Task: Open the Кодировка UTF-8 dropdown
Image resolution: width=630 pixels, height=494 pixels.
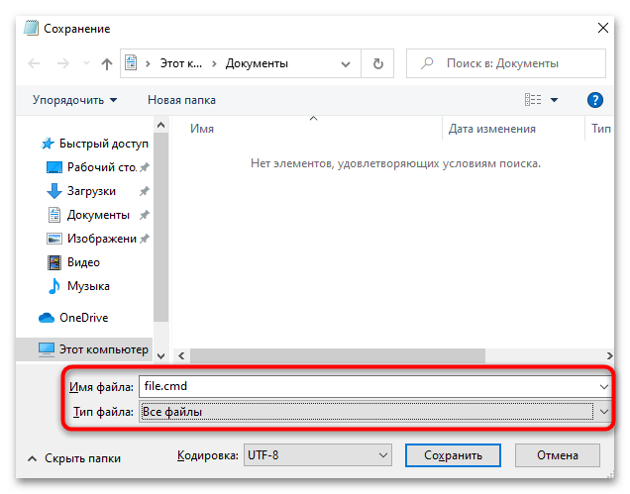Action: pos(317,455)
